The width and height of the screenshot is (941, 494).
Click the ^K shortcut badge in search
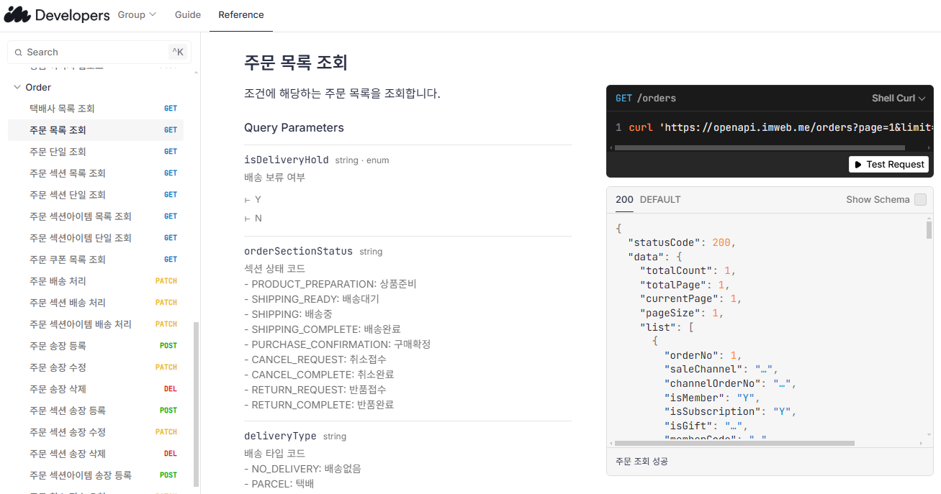coord(177,52)
